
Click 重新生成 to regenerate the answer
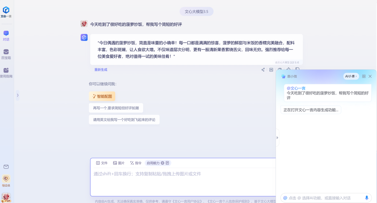click(101, 70)
